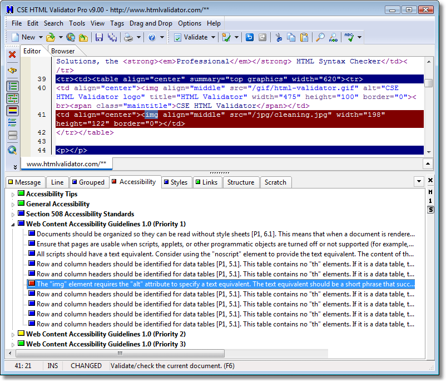This screenshot has height=382, width=446.
Task: Open the spell check dropdown arrow
Action: point(360,37)
